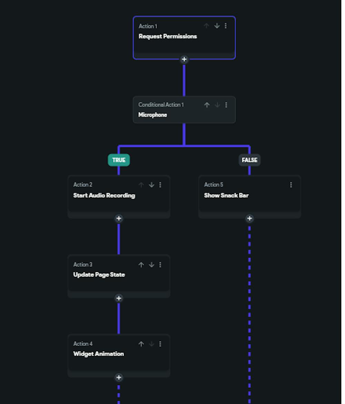Open three-dot menu on Action 1
Image resolution: width=345 pixels, height=404 pixels.
click(226, 26)
